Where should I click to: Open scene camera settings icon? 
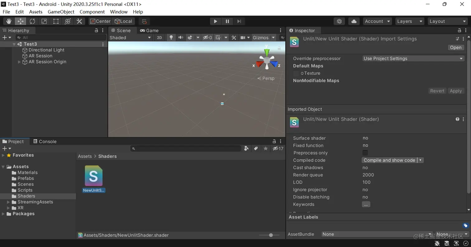pos(243,38)
